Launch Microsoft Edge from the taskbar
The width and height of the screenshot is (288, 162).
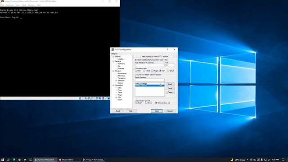[x=14, y=160]
